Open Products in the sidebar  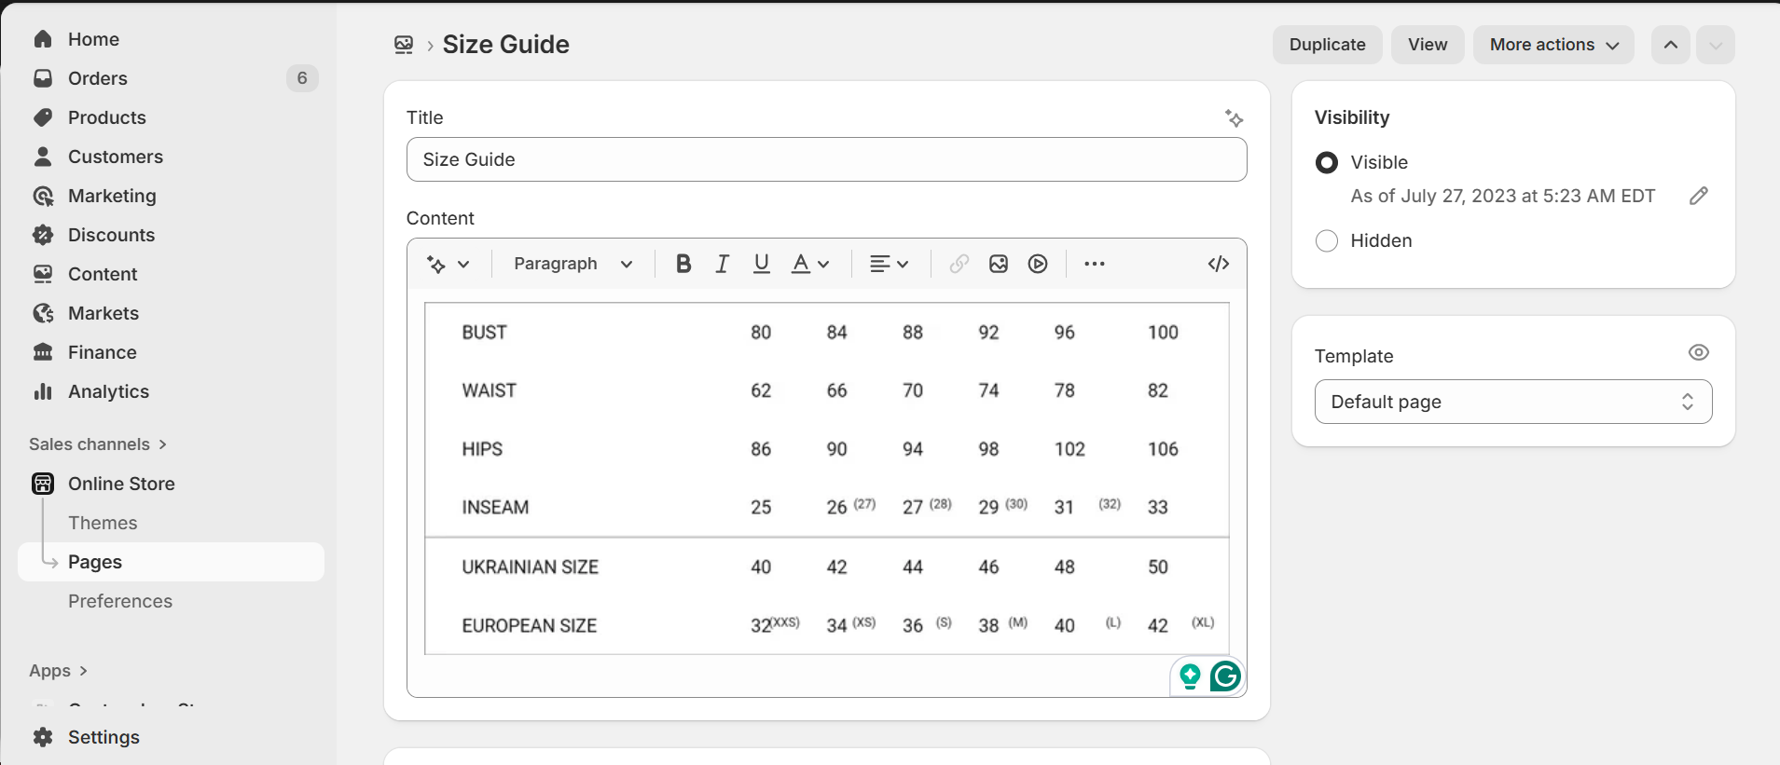pos(107,117)
